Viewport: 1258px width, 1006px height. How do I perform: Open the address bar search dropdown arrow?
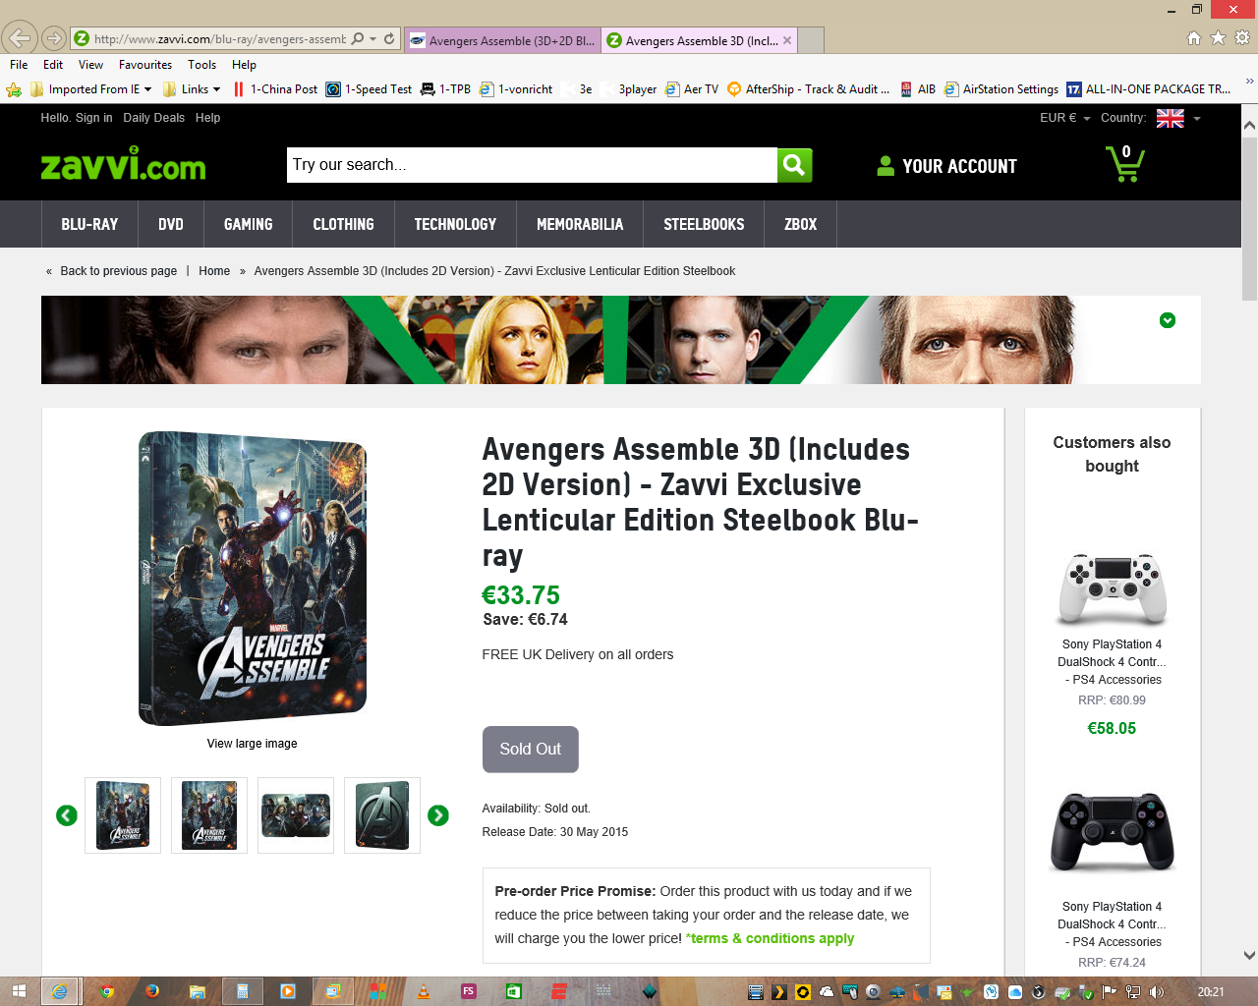(373, 39)
